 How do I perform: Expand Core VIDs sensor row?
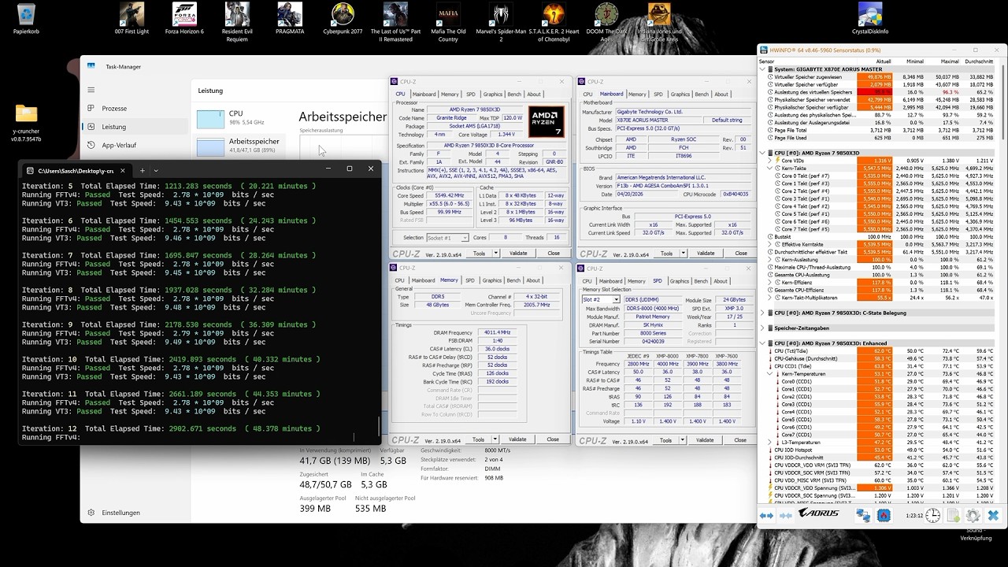[770, 161]
